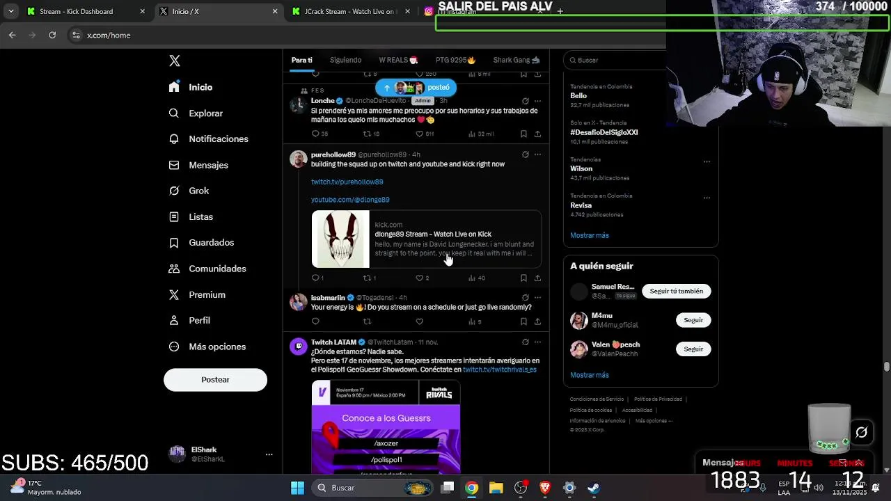Open Más opciones menu
891x501 pixels.
click(x=207, y=347)
